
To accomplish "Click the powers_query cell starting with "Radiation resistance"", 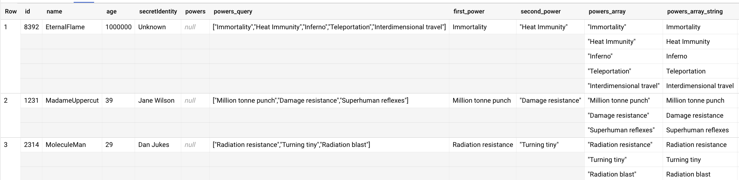I will click(x=329, y=145).
